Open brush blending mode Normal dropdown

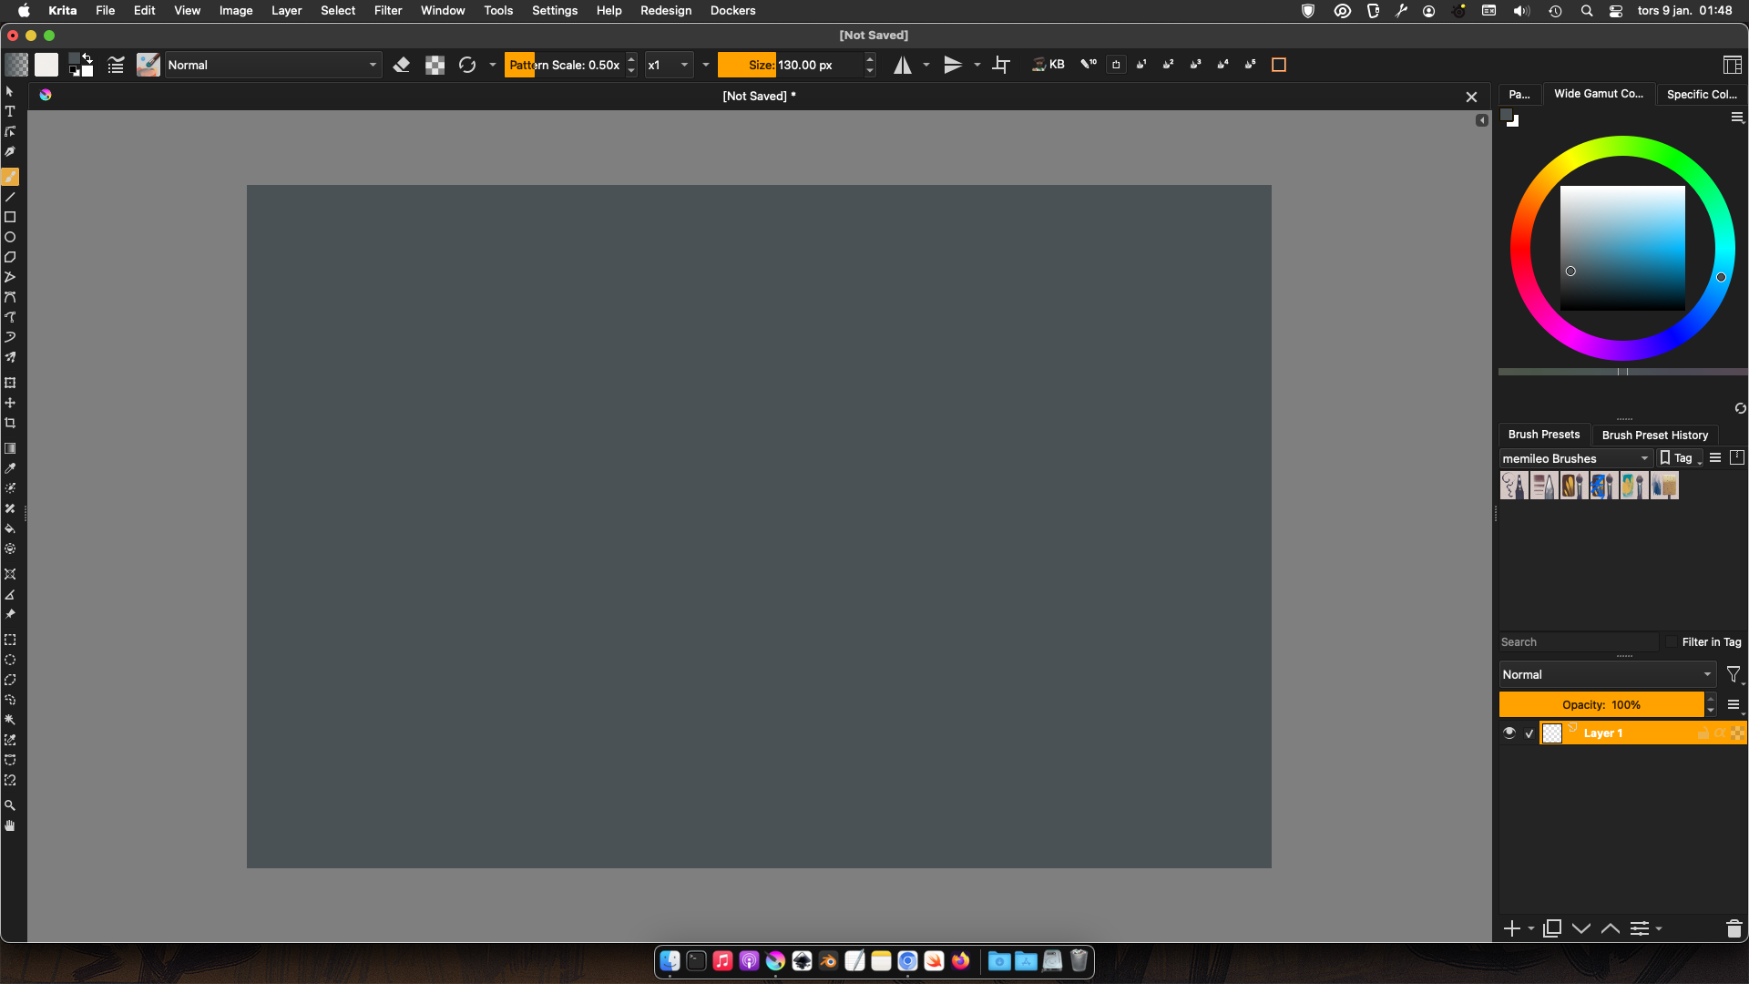click(271, 65)
